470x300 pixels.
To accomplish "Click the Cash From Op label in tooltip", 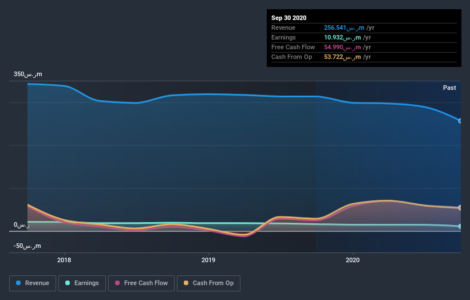I will click(291, 57).
